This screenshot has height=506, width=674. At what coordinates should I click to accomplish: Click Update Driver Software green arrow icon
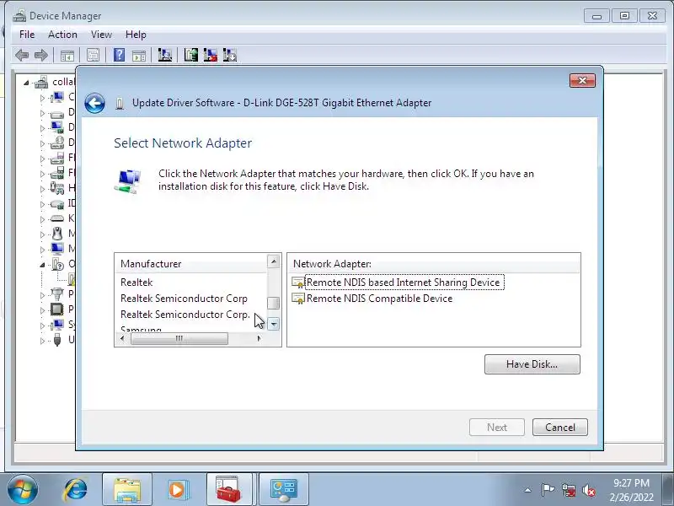[x=191, y=55]
